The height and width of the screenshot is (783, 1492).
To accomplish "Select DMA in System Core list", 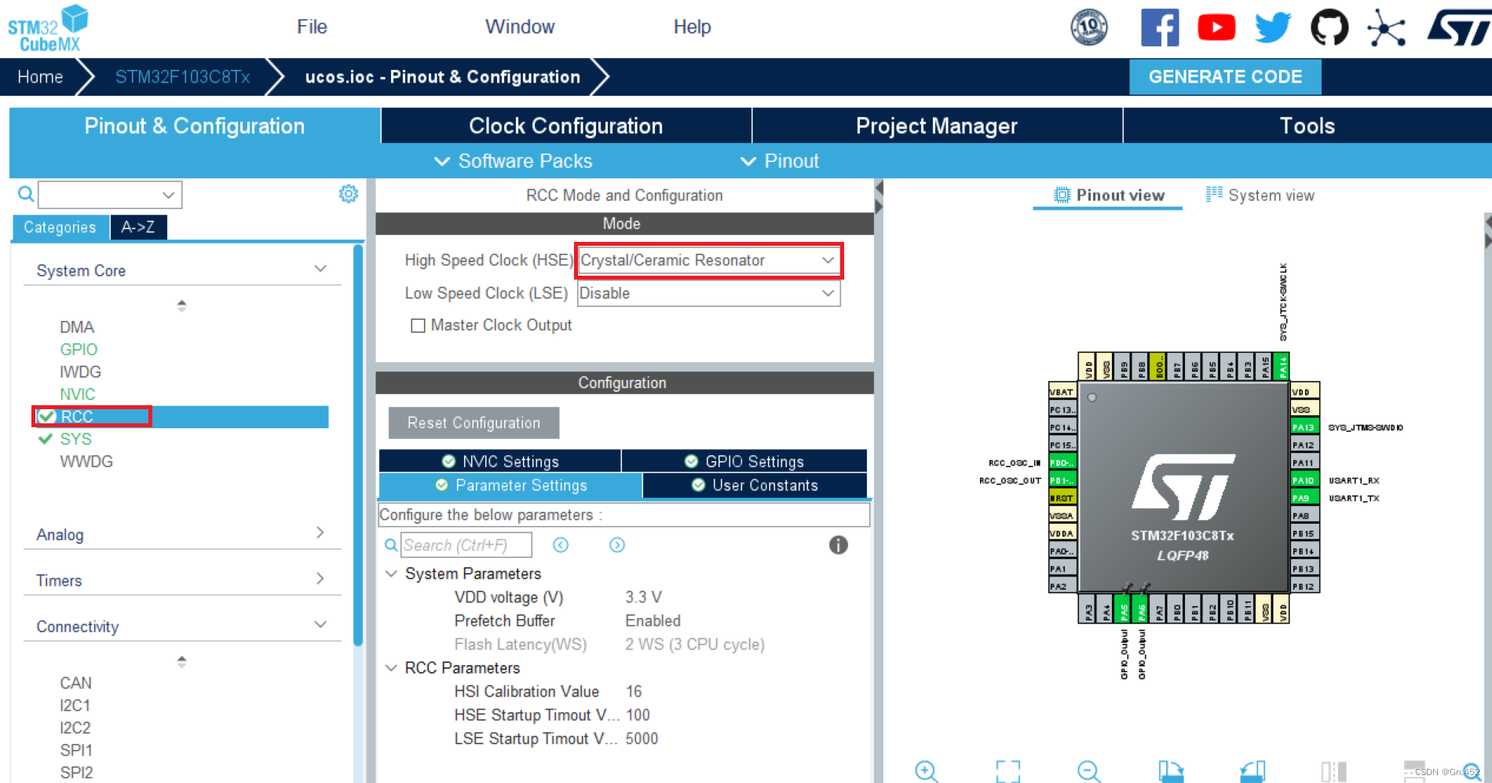I will point(77,327).
